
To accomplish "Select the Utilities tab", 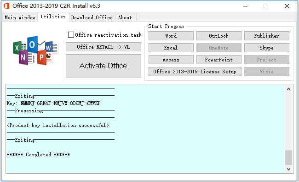I will [53, 17].
